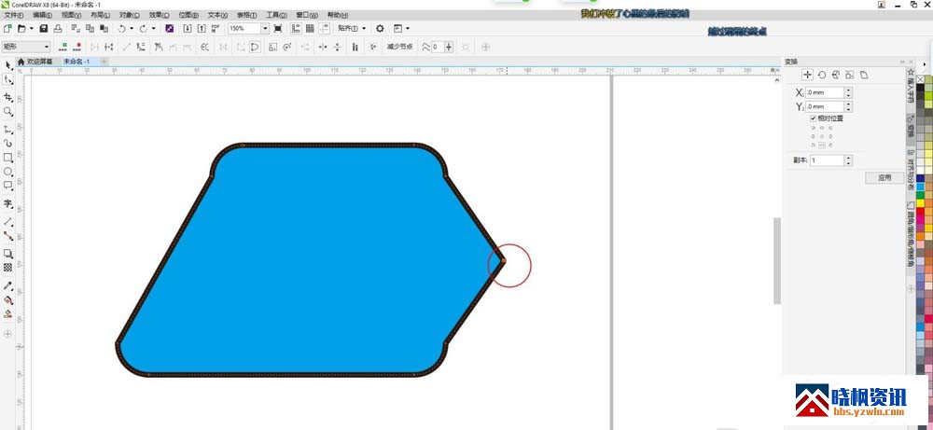Select the Pick tool in toolbox

8,65
